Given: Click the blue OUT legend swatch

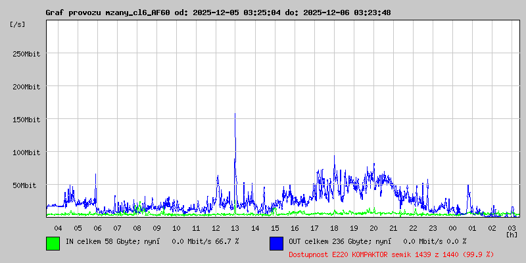Looking at the screenshot, I should tap(276, 243).
